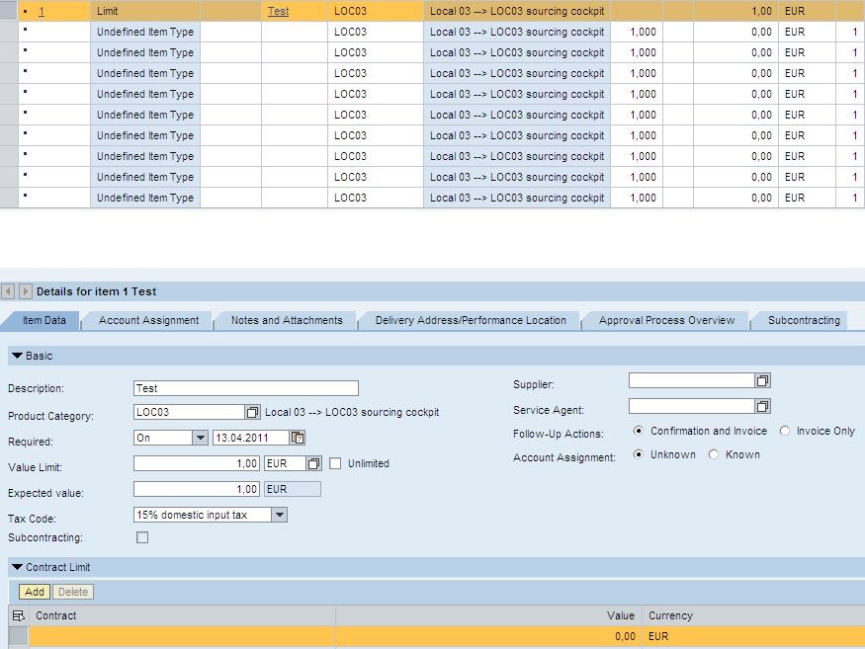The width and height of the screenshot is (865, 649).
Task: Click the Limit item type cell
Action: 145,11
